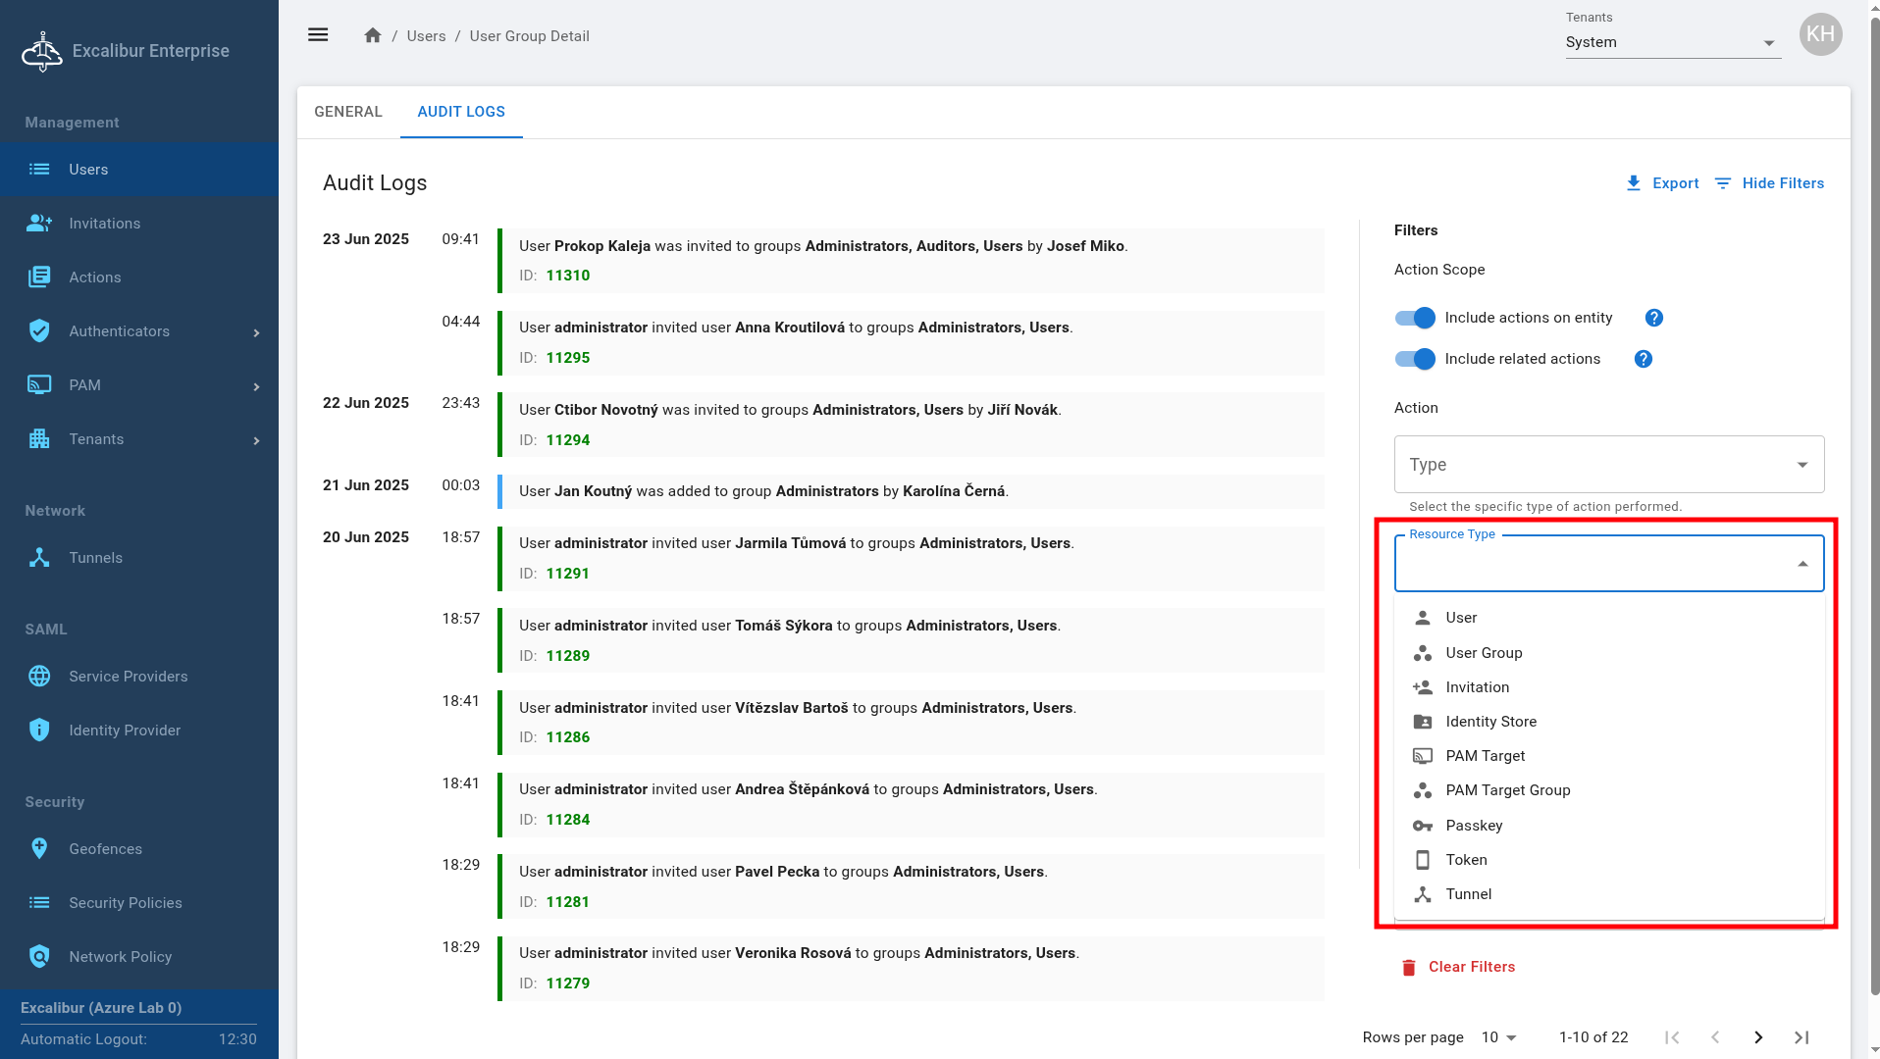Go to home via breadcrumb icon
Image resolution: width=1880 pixels, height=1059 pixels.
(x=372, y=35)
